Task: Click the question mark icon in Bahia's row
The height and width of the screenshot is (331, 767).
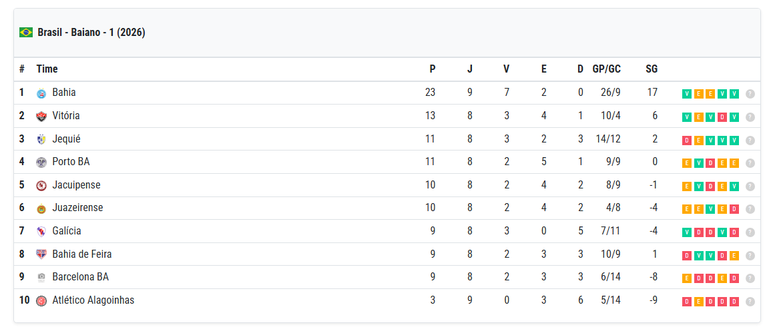Action: [x=750, y=94]
